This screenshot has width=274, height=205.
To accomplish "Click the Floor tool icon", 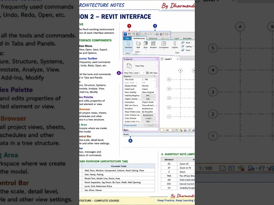I will (x=183, y=50).
